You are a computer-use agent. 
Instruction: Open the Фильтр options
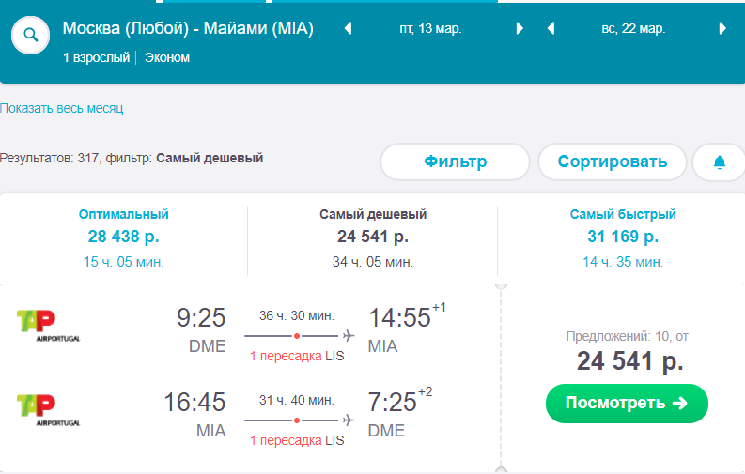(455, 161)
